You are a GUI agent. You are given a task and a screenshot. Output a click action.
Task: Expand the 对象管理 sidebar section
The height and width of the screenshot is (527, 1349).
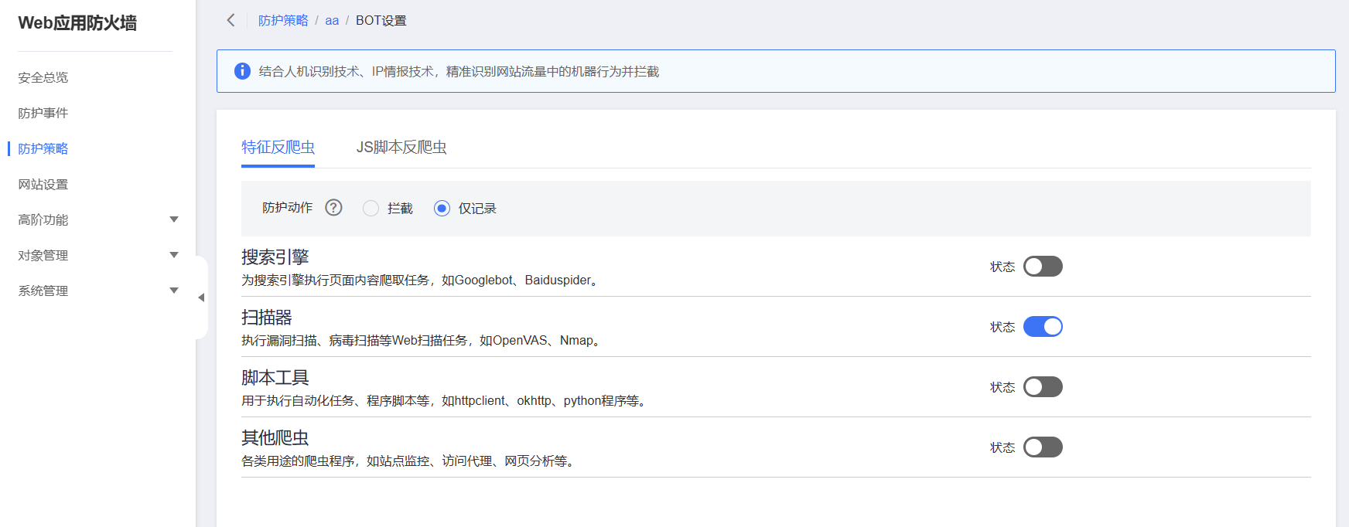[x=174, y=255]
